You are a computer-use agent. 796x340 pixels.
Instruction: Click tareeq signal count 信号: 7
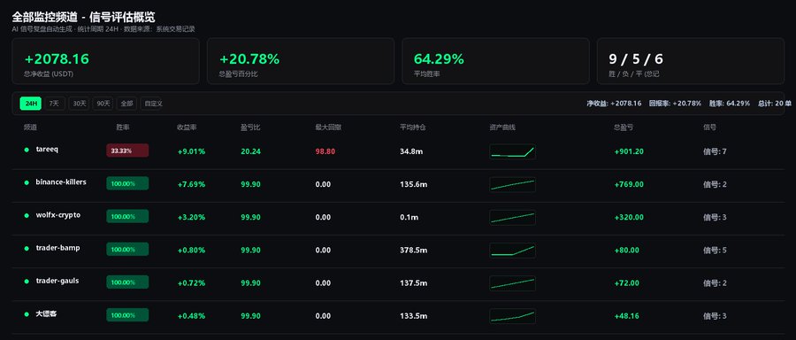715,151
